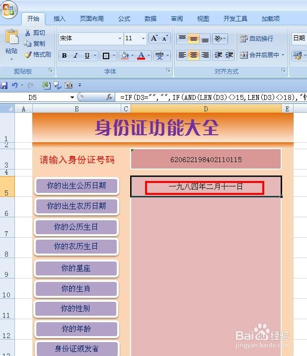Decrease indent in alignment group
Viewport: 307px width, 356px height.
click(218, 55)
